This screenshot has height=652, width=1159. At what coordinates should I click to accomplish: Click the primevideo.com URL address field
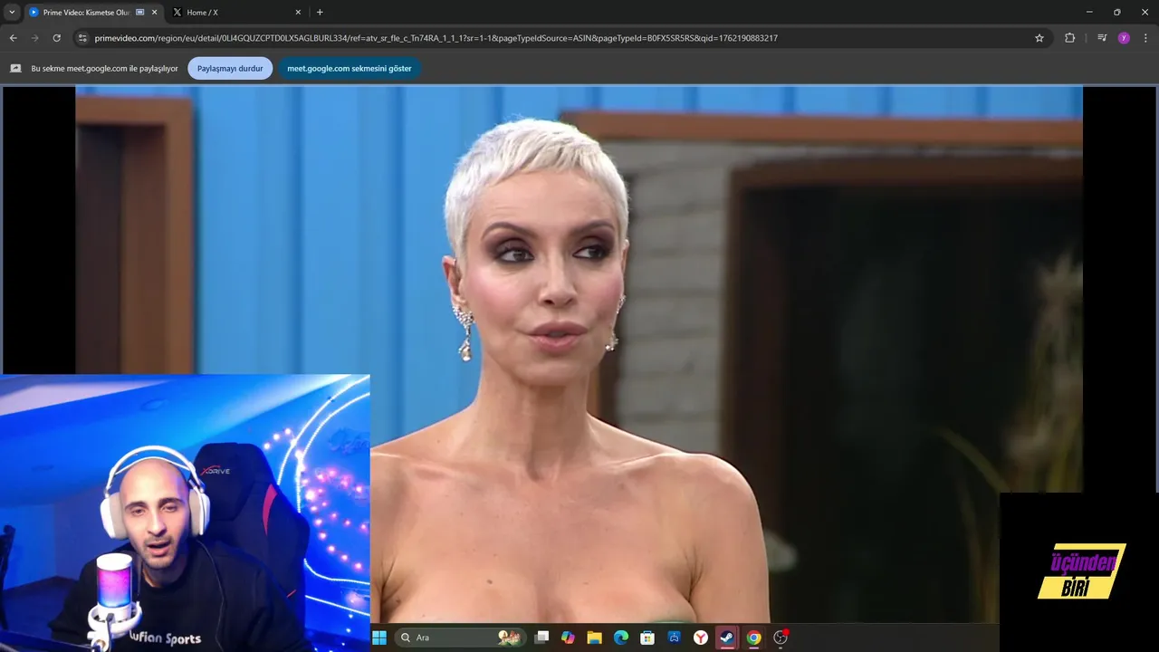[436, 38]
